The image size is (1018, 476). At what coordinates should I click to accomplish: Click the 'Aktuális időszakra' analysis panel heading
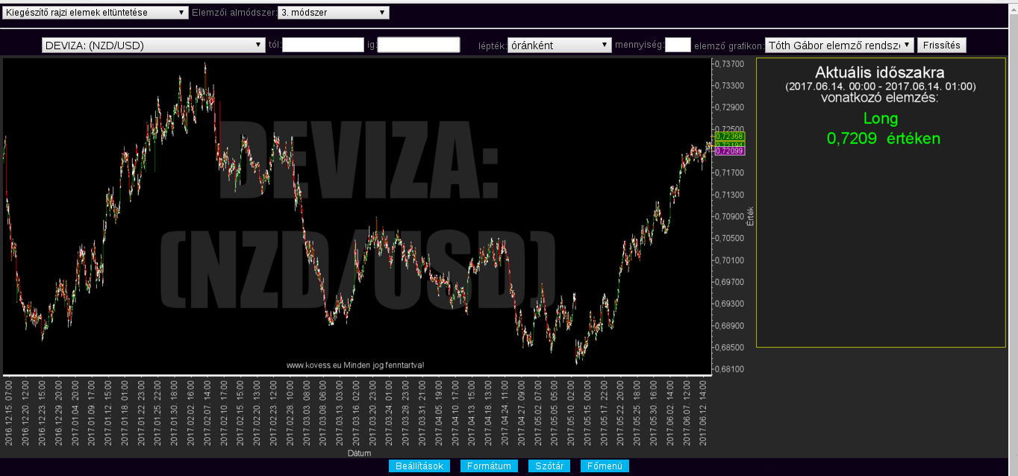pyautogui.click(x=880, y=73)
